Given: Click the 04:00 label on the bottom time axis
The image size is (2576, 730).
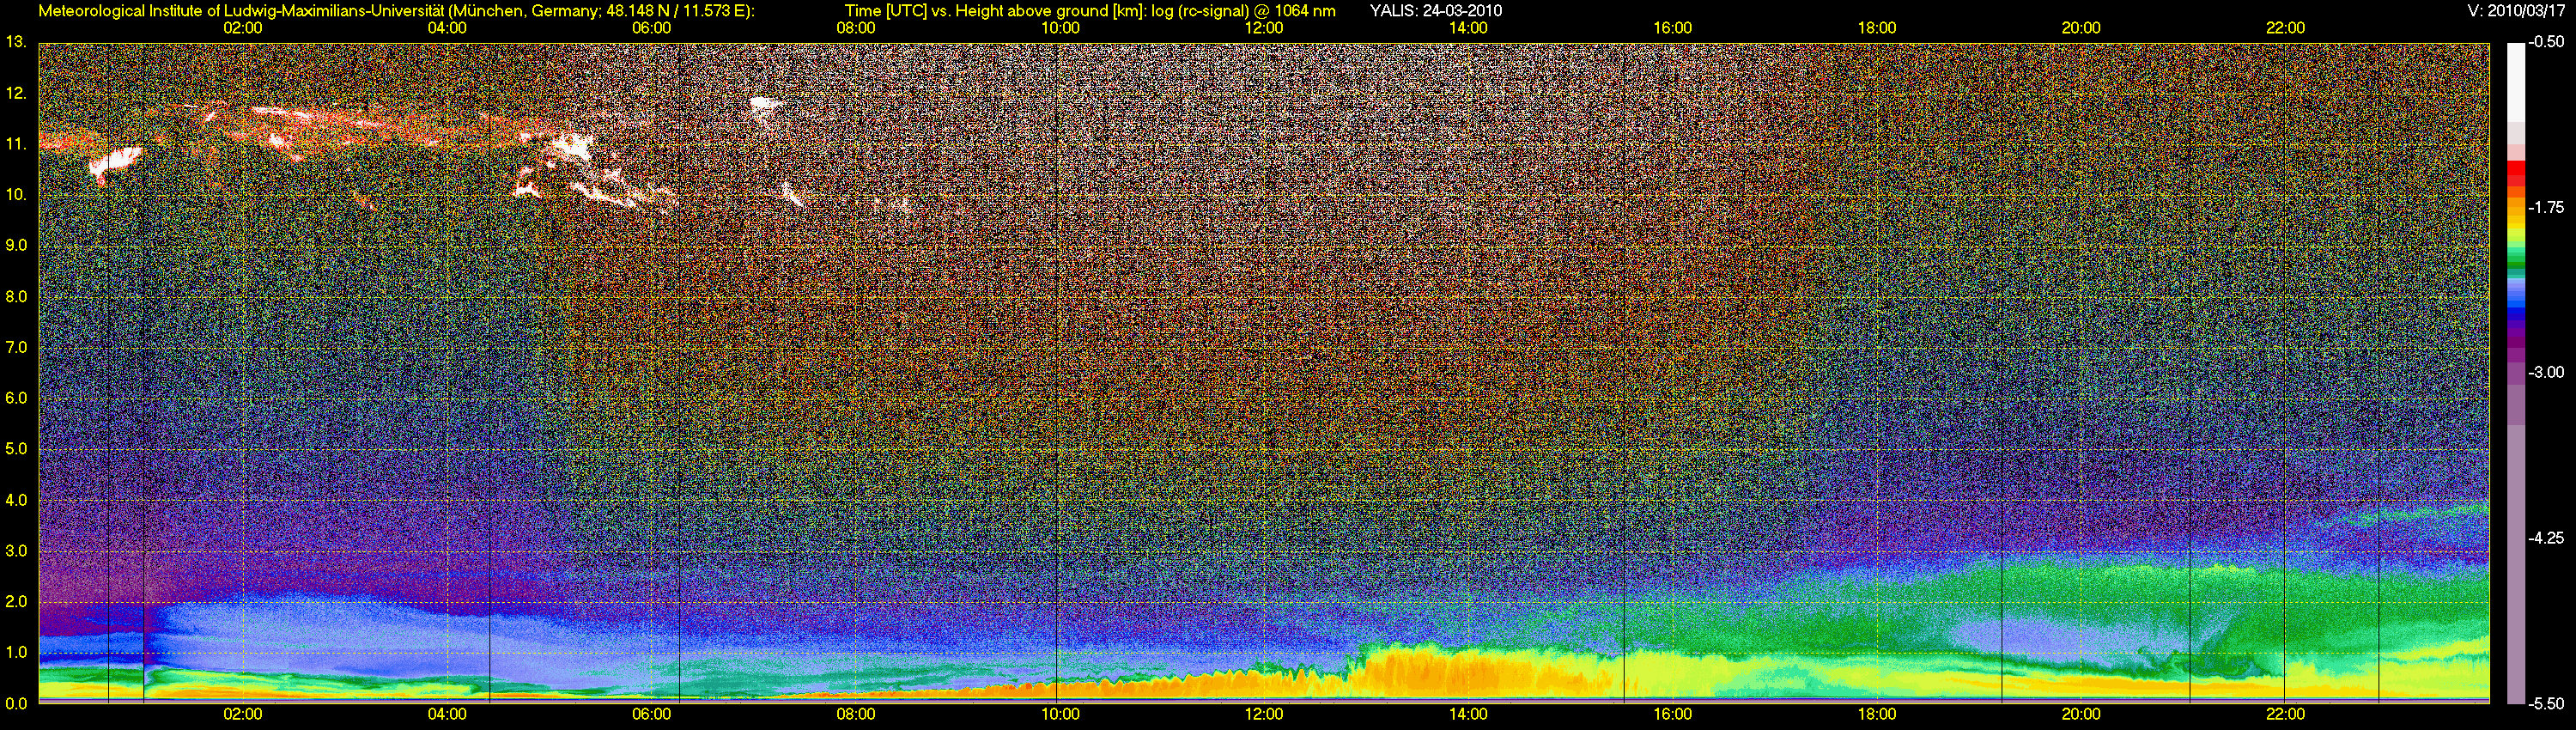Looking at the screenshot, I should click(x=447, y=714).
